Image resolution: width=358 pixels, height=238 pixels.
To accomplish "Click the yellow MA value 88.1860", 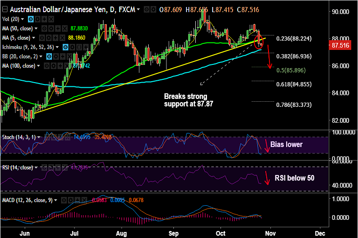I will [76, 38].
